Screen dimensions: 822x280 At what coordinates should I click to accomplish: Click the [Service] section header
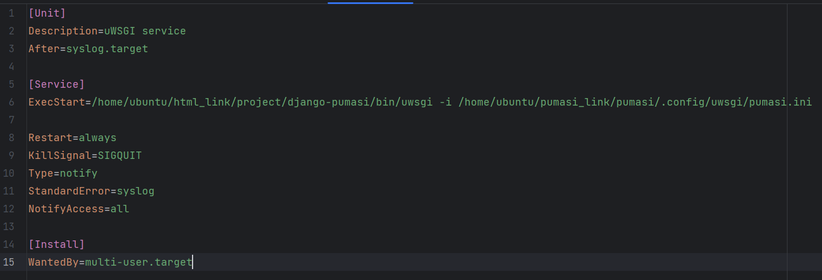[56, 84]
